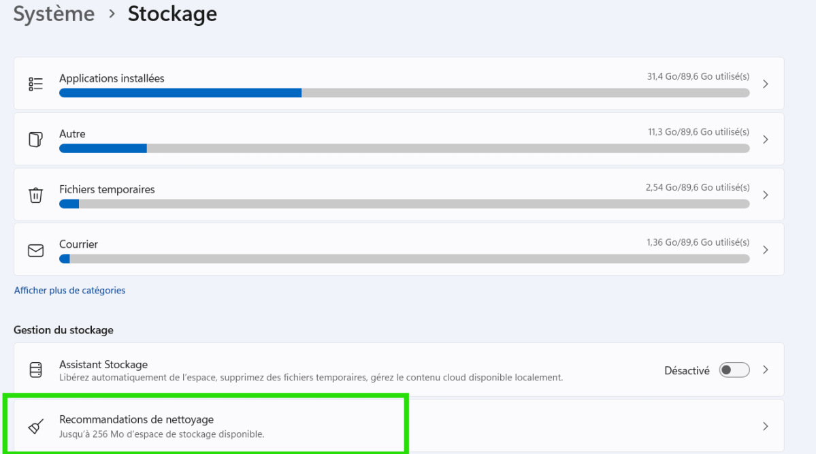Open Fichiers temporaires via its chevron
This screenshot has width=816, height=454.
point(766,195)
